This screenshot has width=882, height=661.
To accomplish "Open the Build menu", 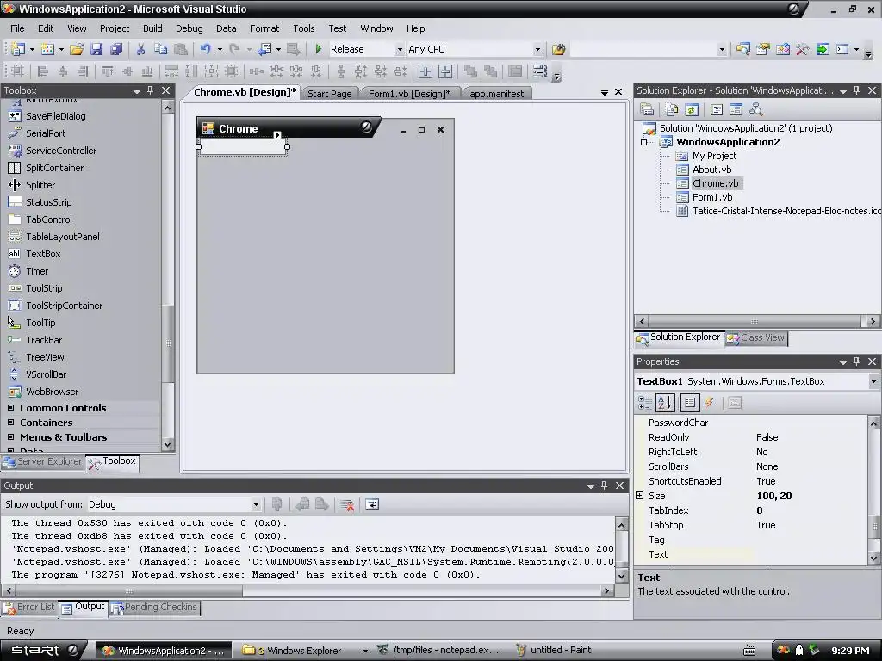I will coord(152,28).
